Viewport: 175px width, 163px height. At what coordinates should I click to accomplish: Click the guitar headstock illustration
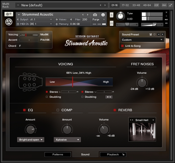point(30,82)
